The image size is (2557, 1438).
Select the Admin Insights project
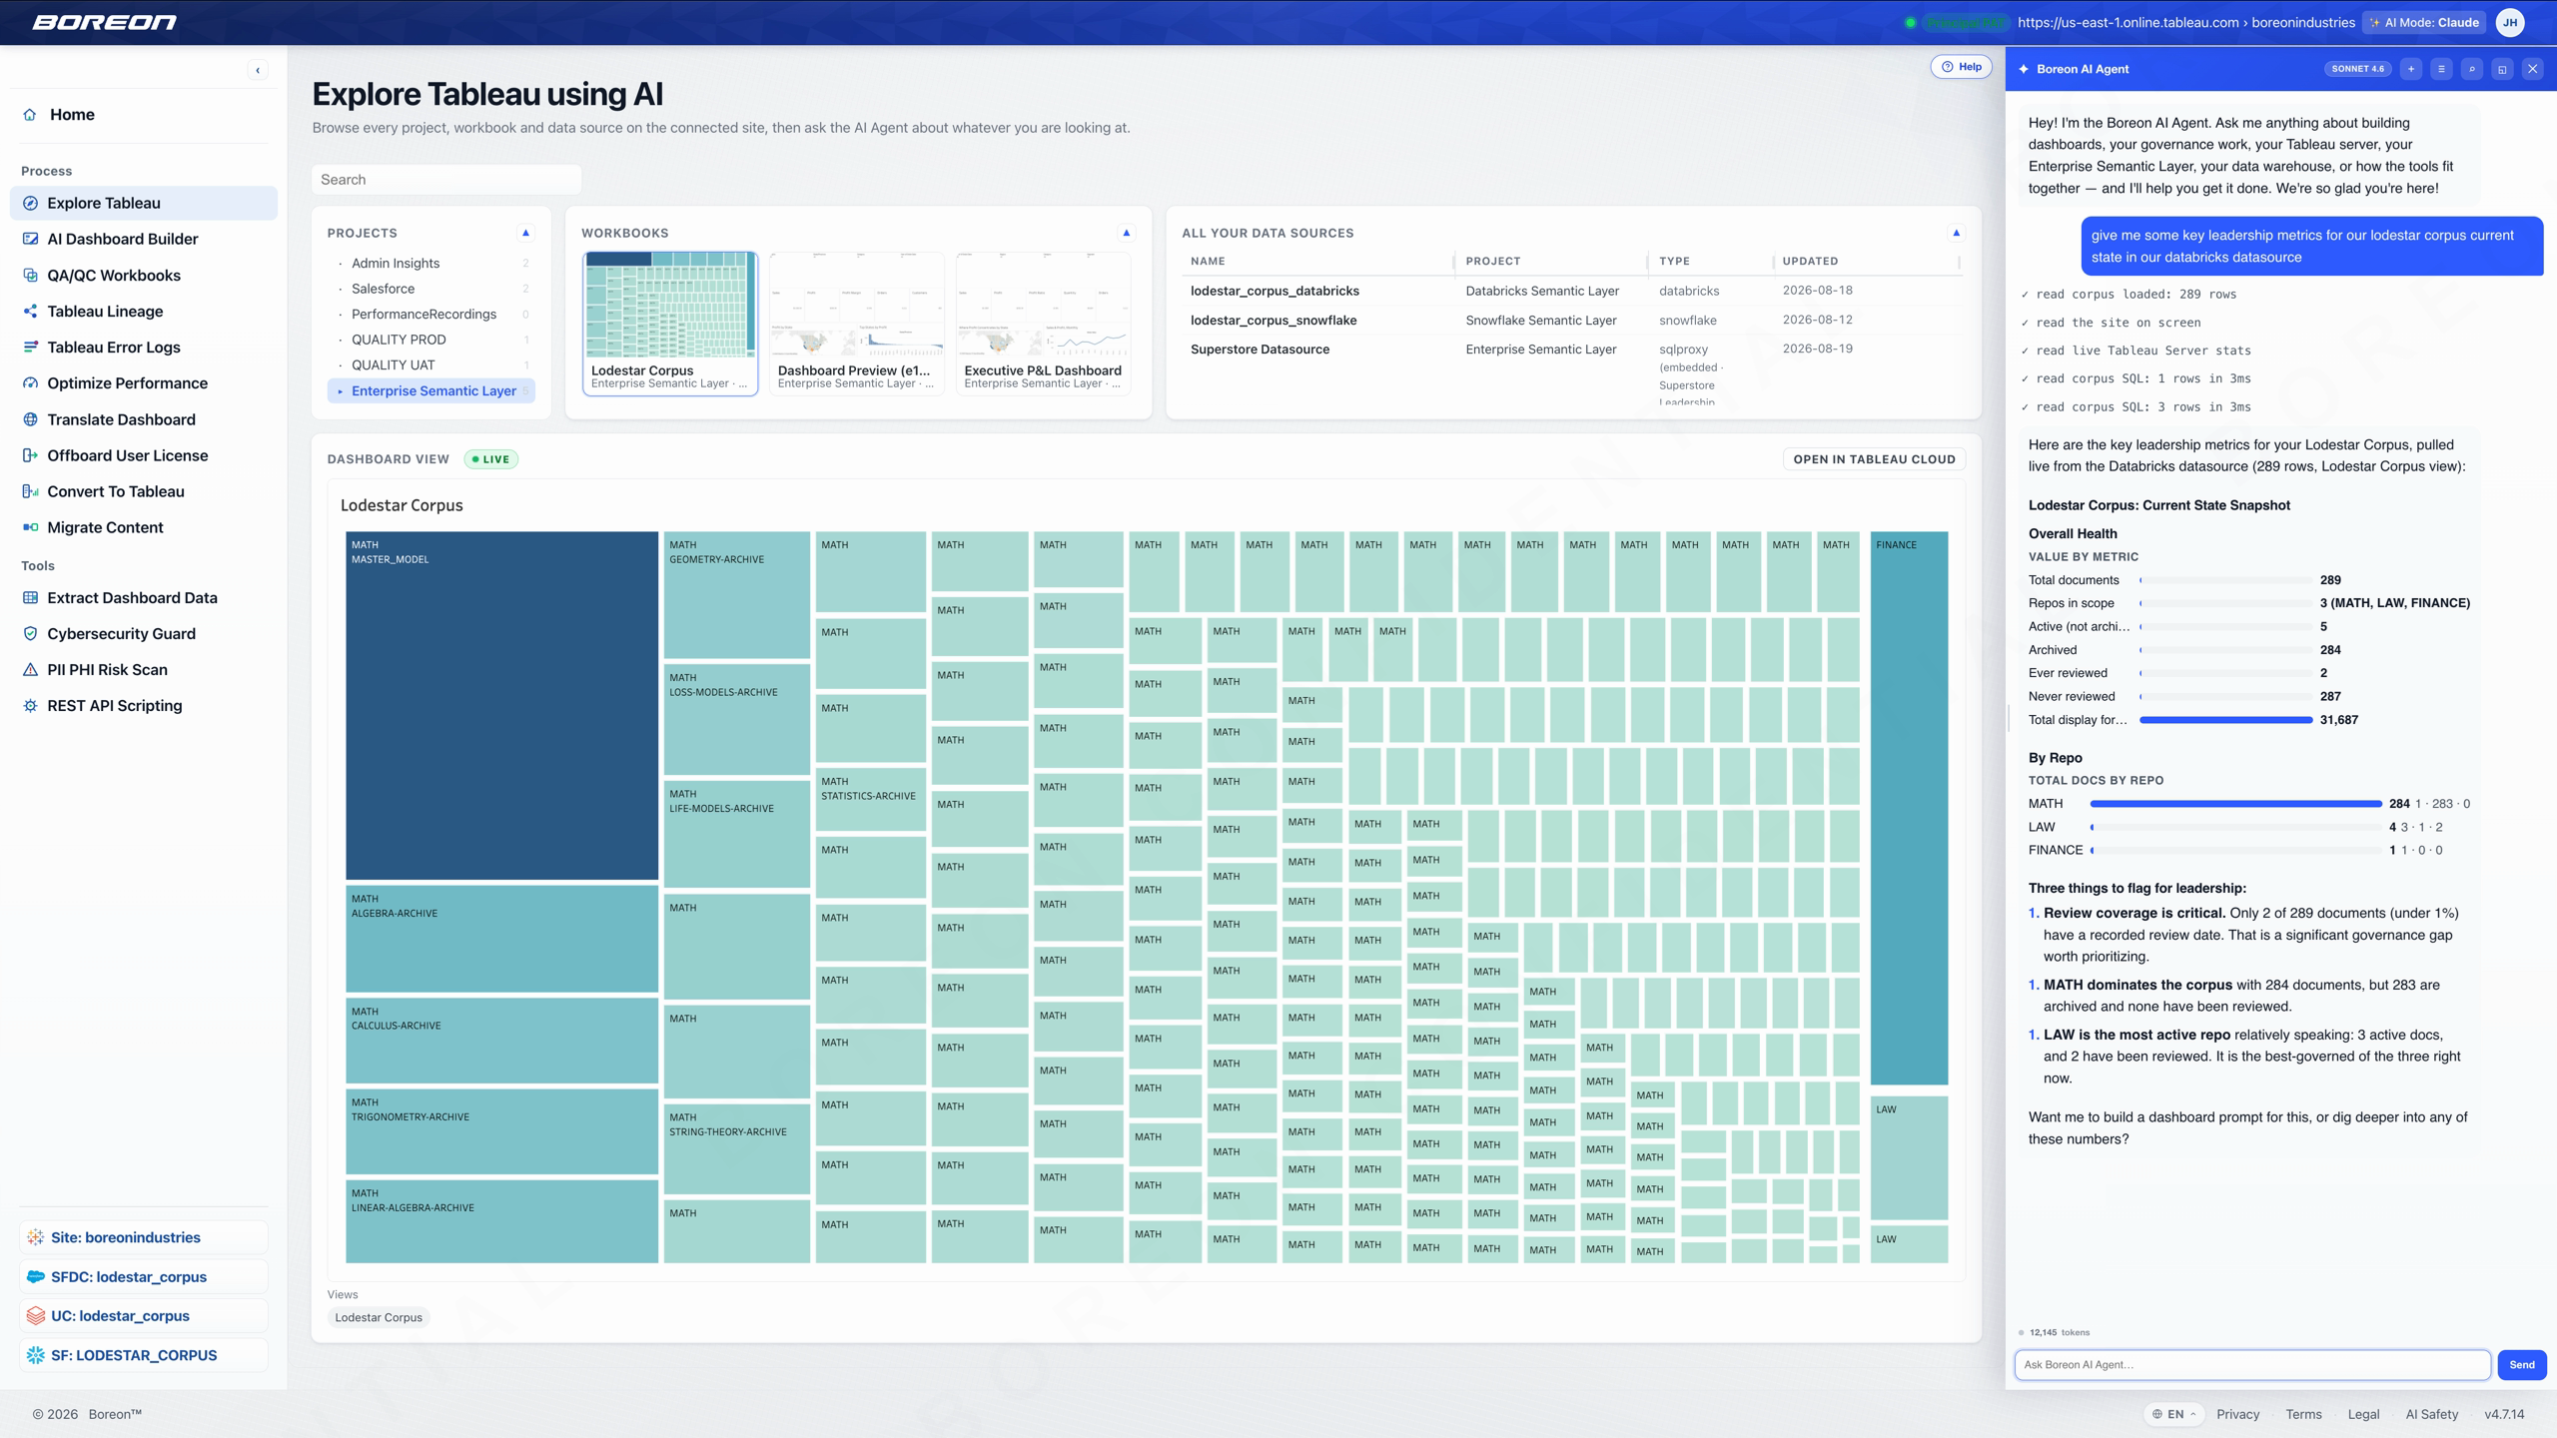431,263
